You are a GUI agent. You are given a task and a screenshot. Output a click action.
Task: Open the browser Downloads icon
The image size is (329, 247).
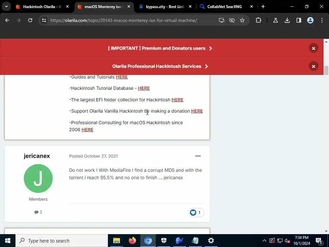287,20
